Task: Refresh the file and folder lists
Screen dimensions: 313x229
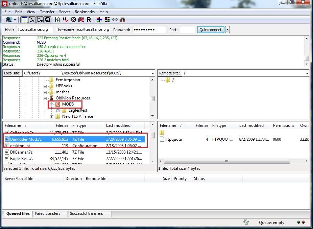Action: (57, 20)
